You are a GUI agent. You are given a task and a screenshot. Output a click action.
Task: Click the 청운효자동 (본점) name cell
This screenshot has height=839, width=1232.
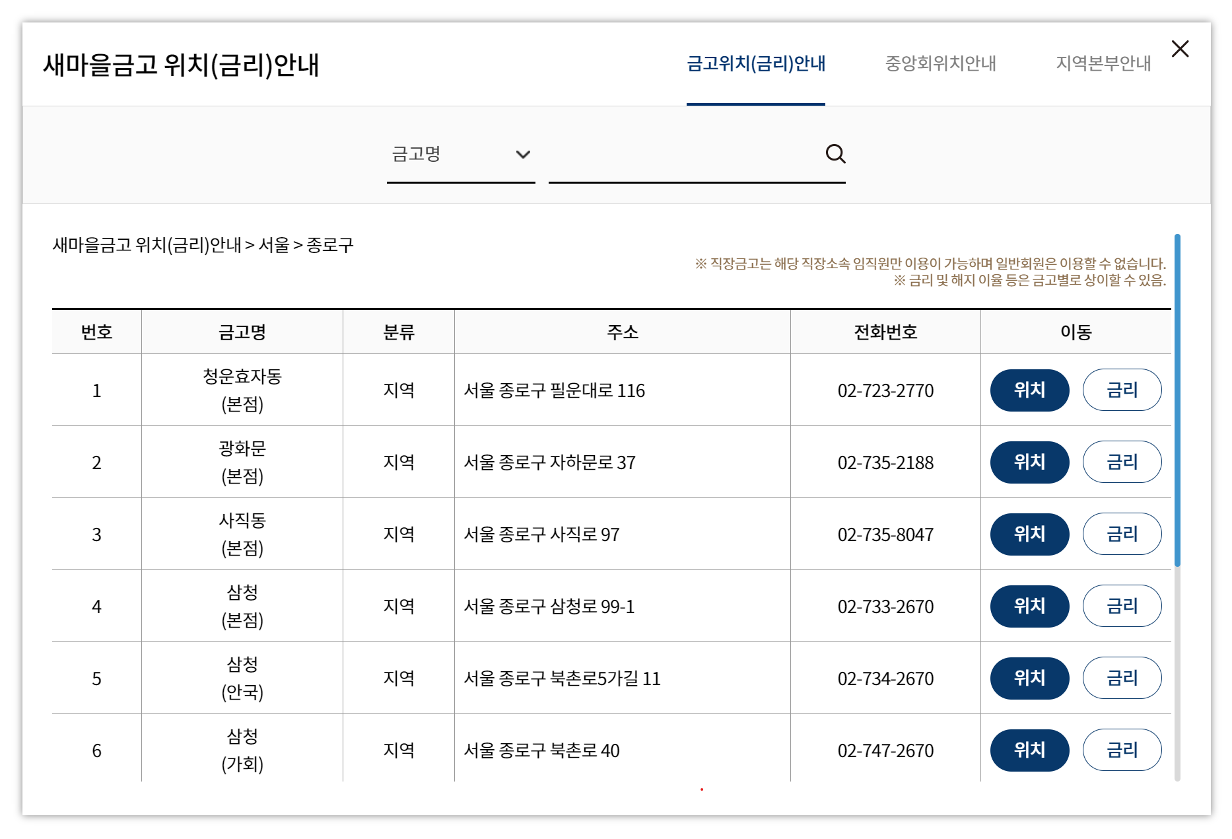[242, 390]
